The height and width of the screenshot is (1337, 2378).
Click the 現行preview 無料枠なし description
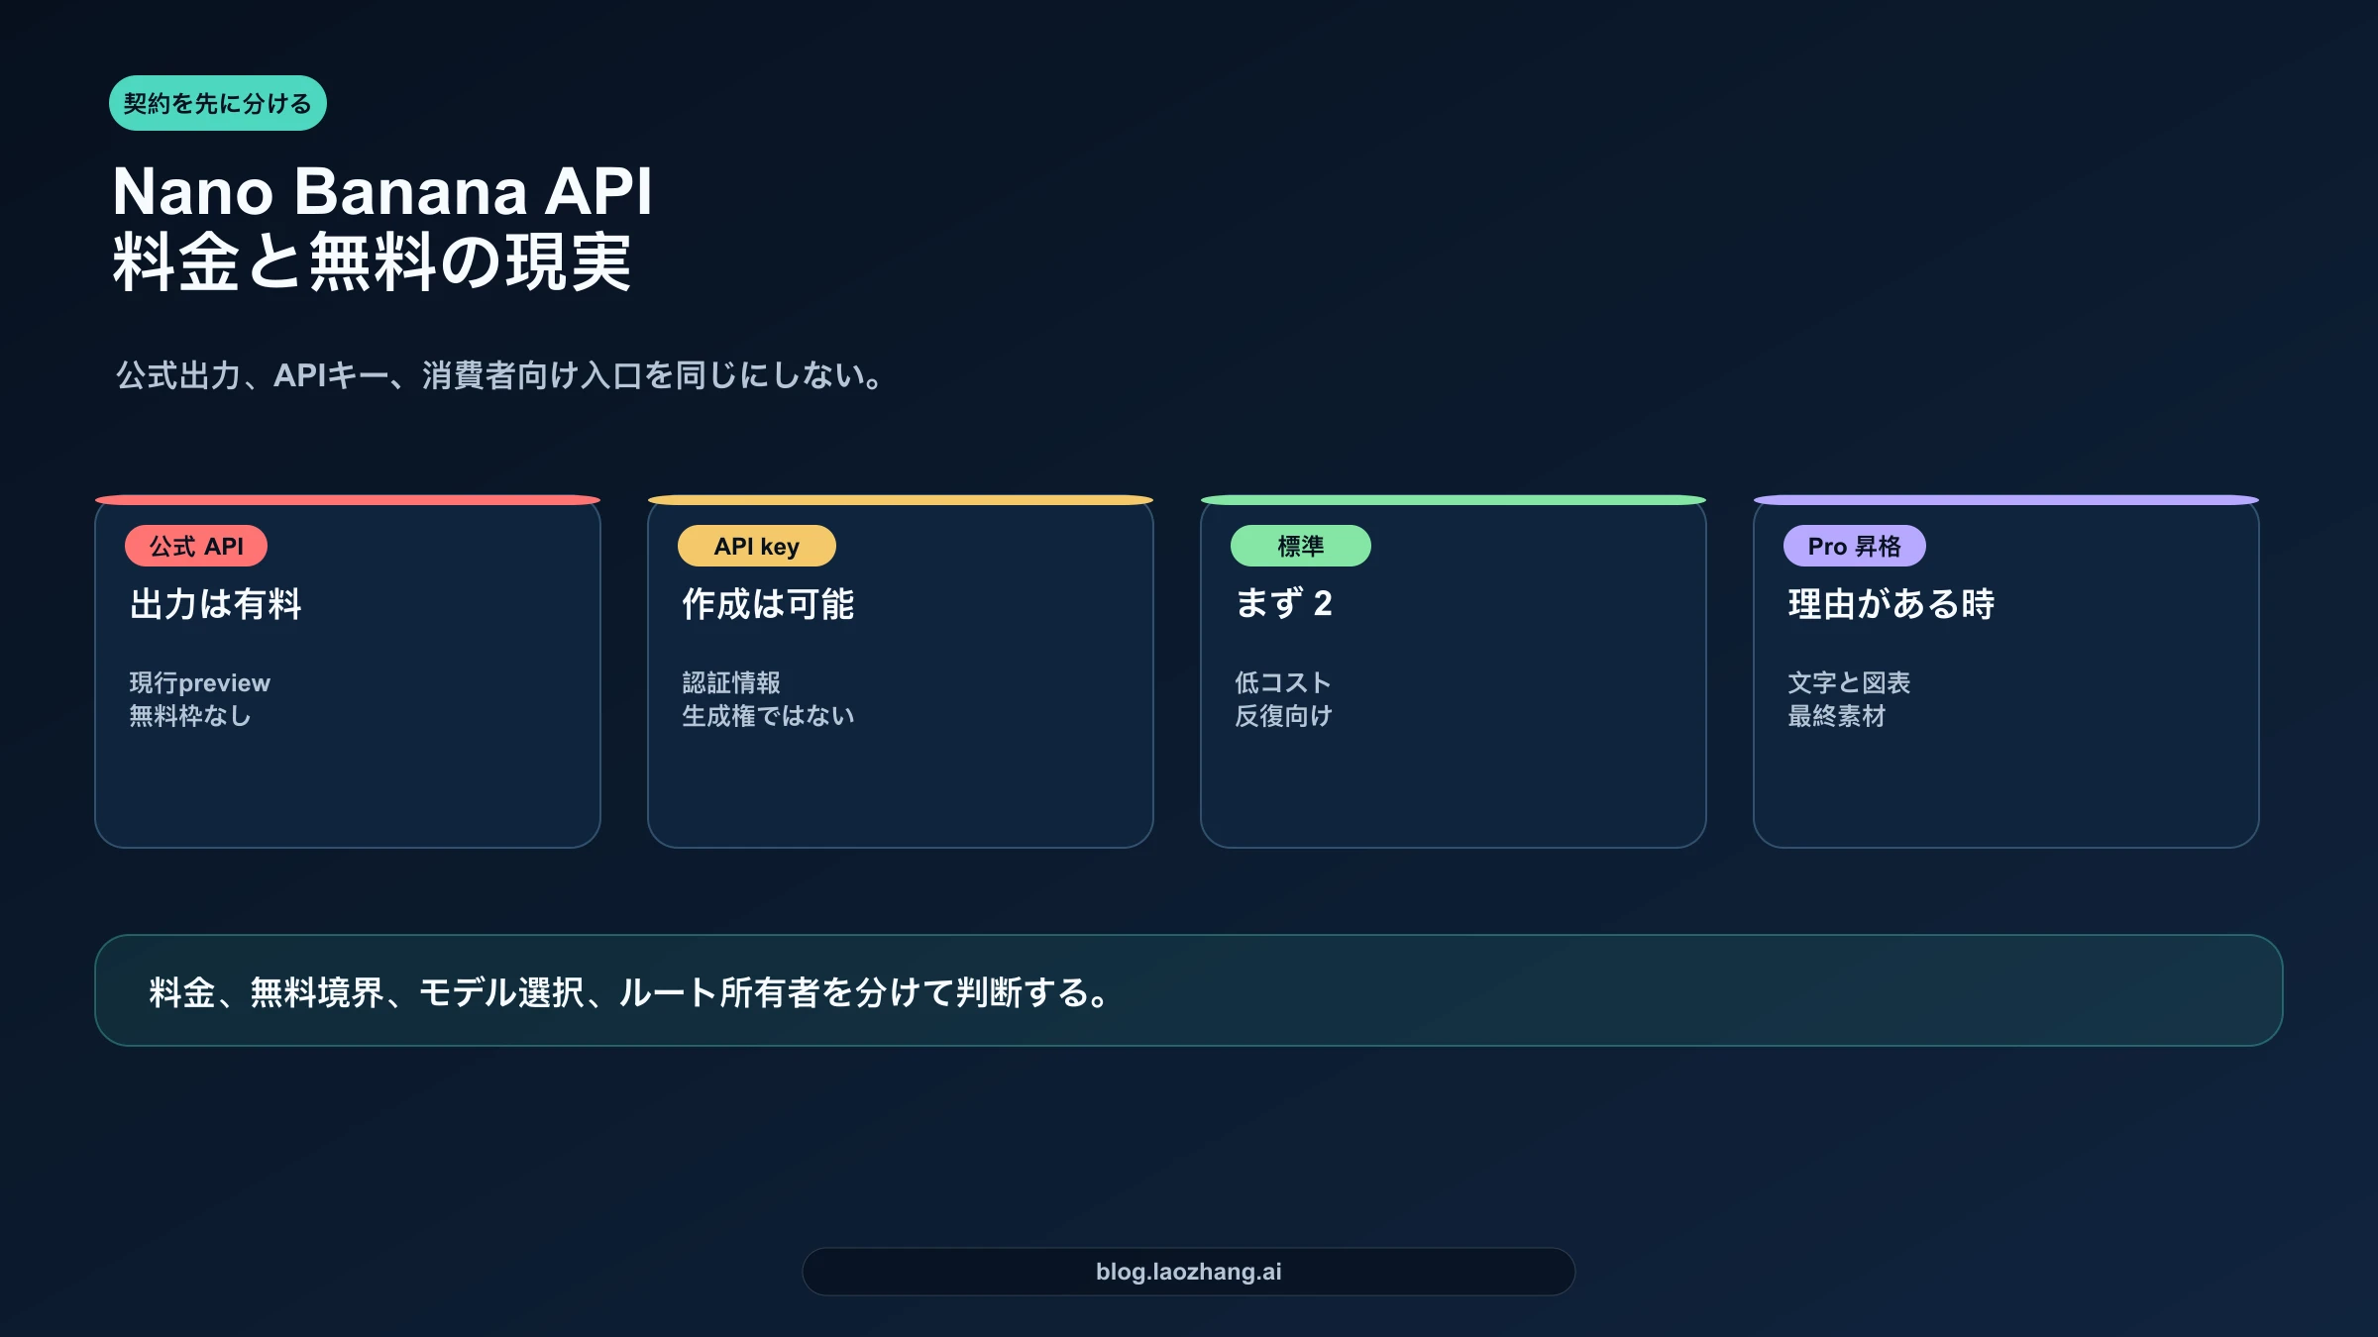[x=199, y=699]
